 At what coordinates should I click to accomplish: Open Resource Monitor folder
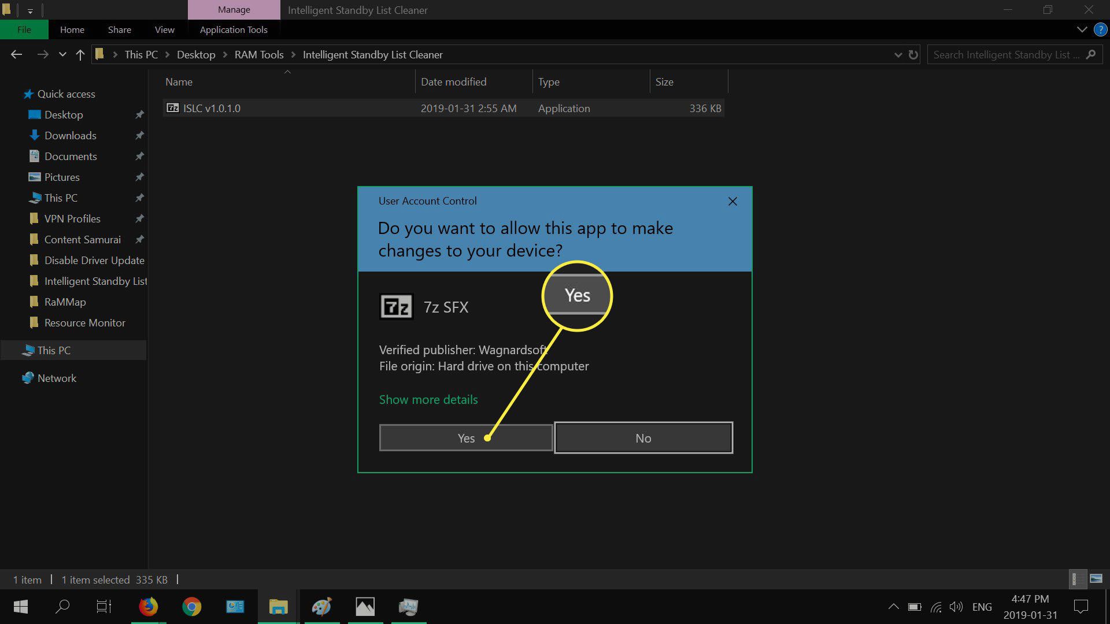(85, 322)
